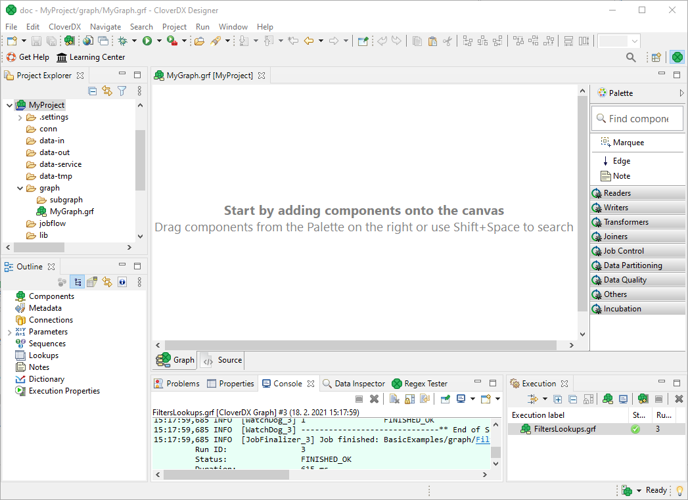Expand the Readers palette drawer

tap(638, 193)
